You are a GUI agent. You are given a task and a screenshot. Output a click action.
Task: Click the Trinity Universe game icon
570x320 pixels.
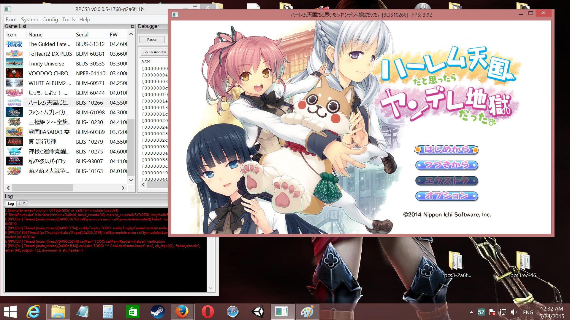(x=14, y=63)
